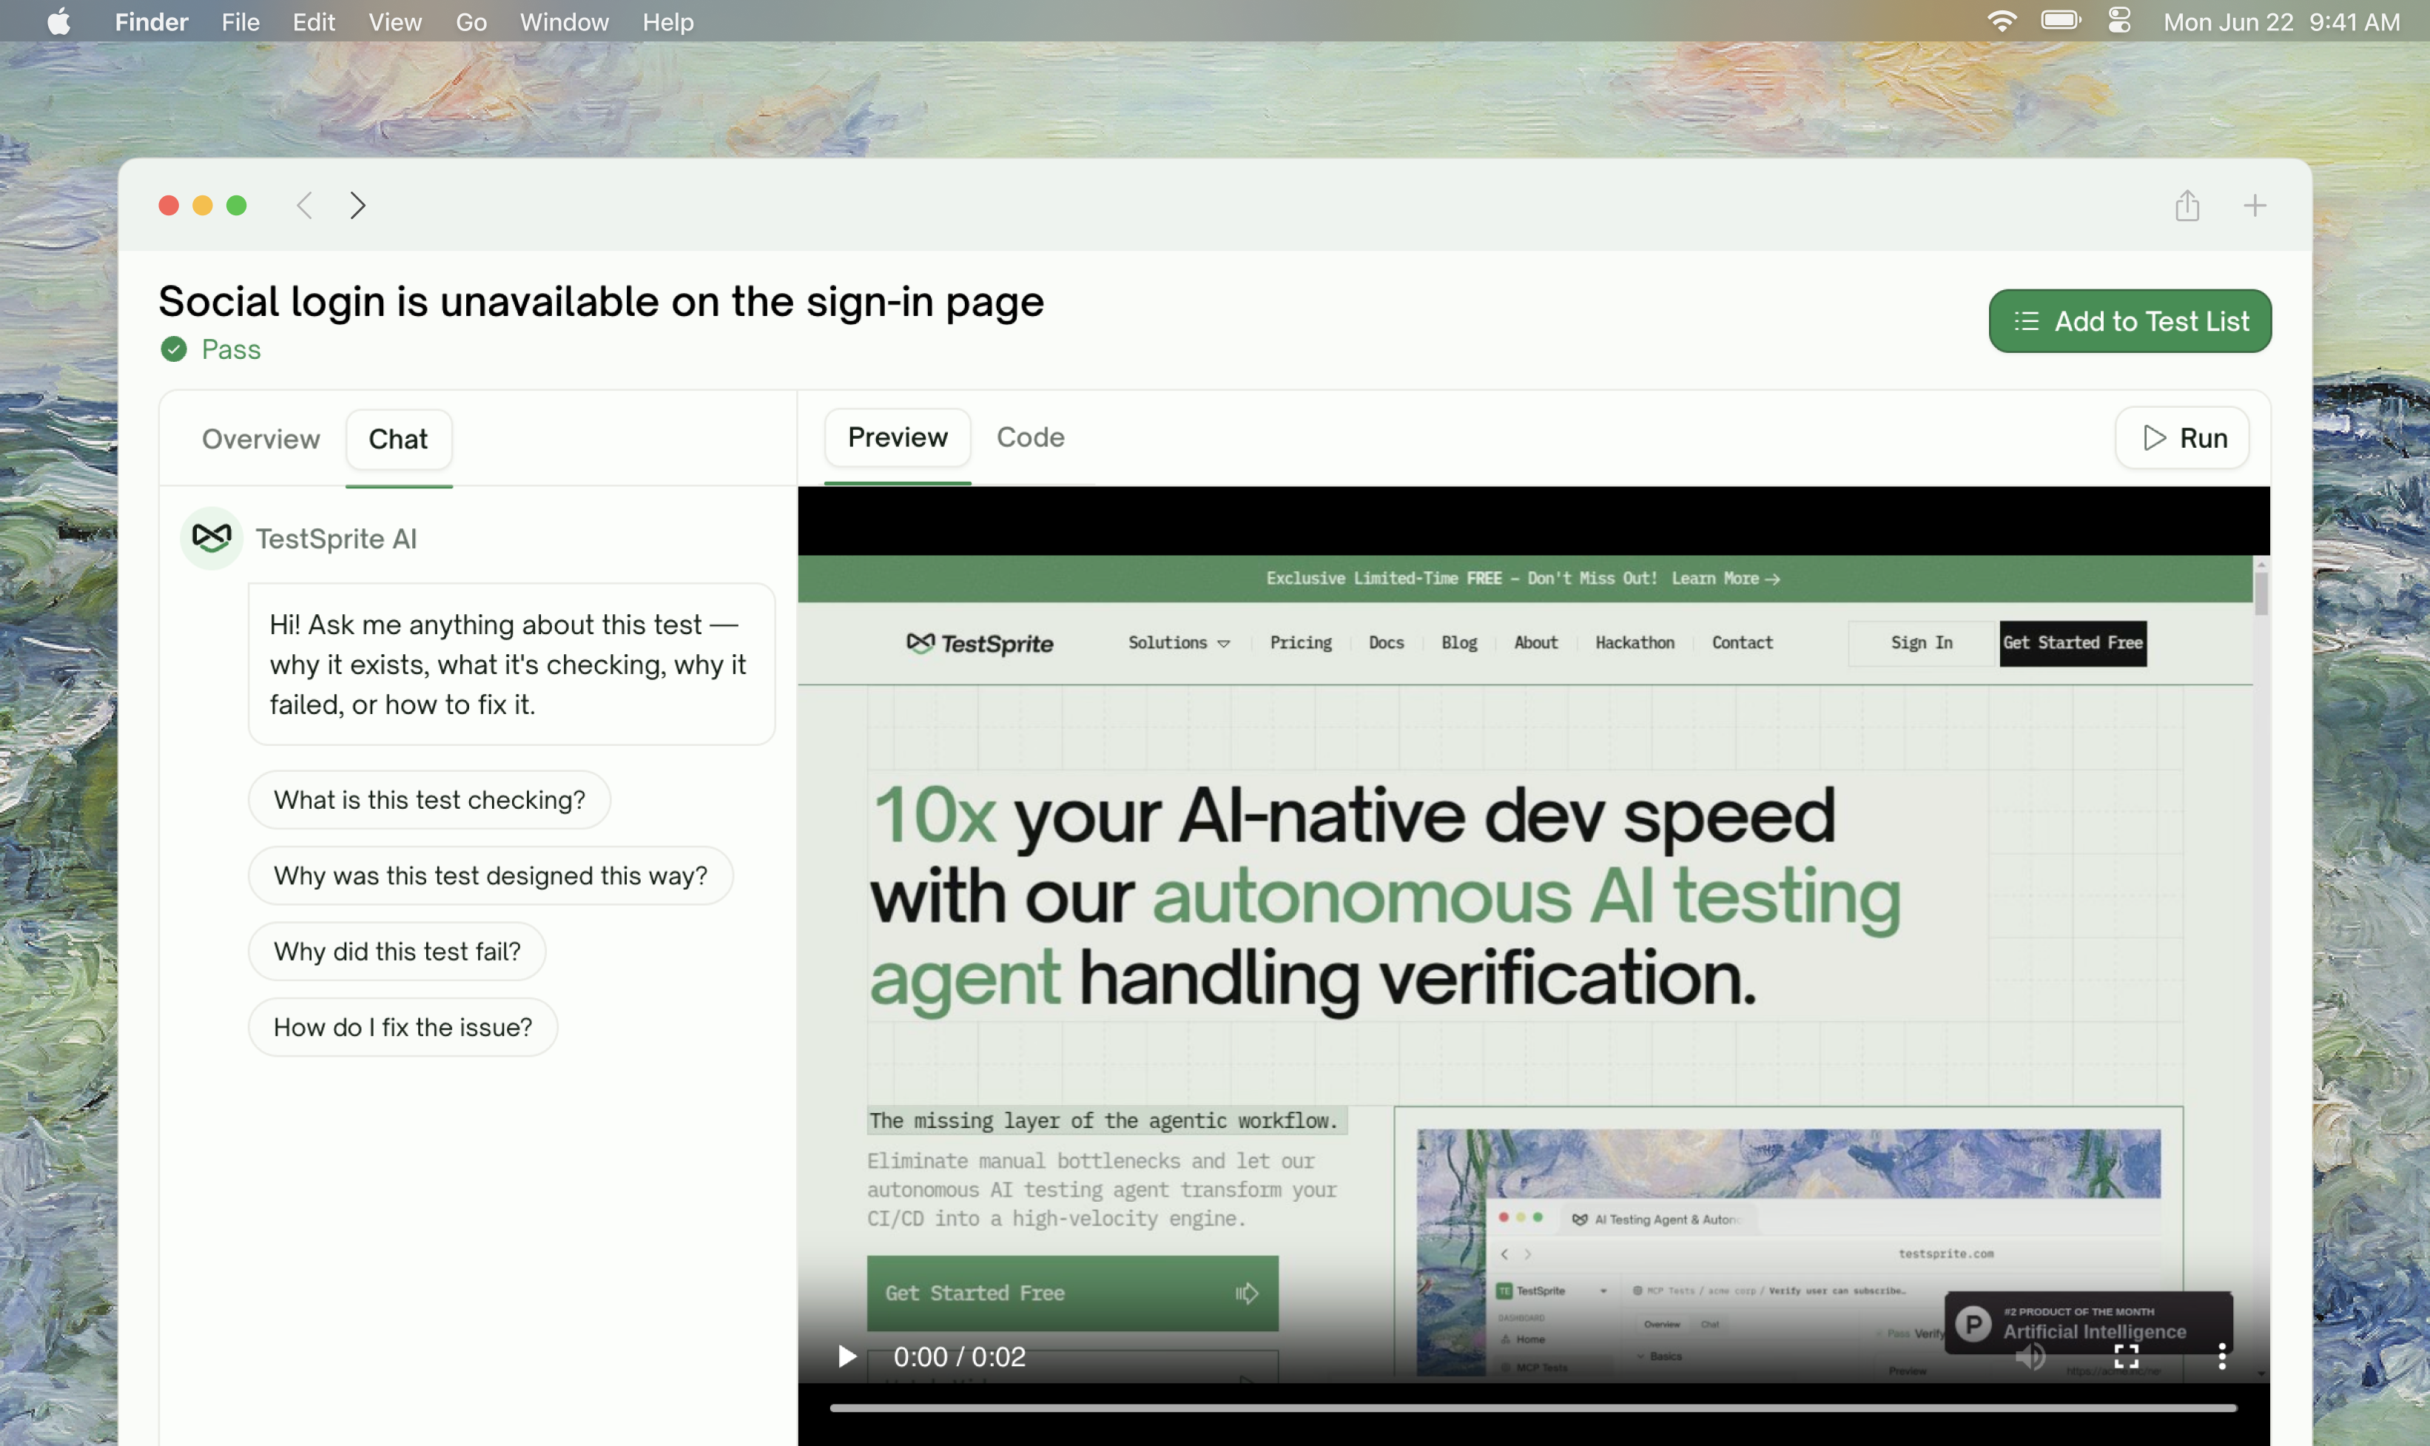The width and height of the screenshot is (2430, 1446).
Task: Switch to the Code tab
Action: click(x=1030, y=437)
